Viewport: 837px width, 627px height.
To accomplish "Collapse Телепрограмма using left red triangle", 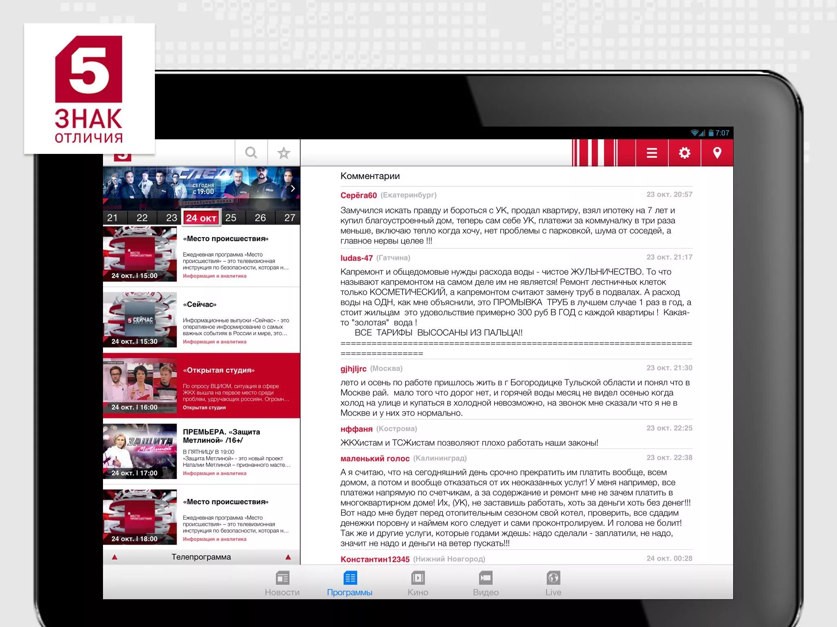I will [114, 557].
